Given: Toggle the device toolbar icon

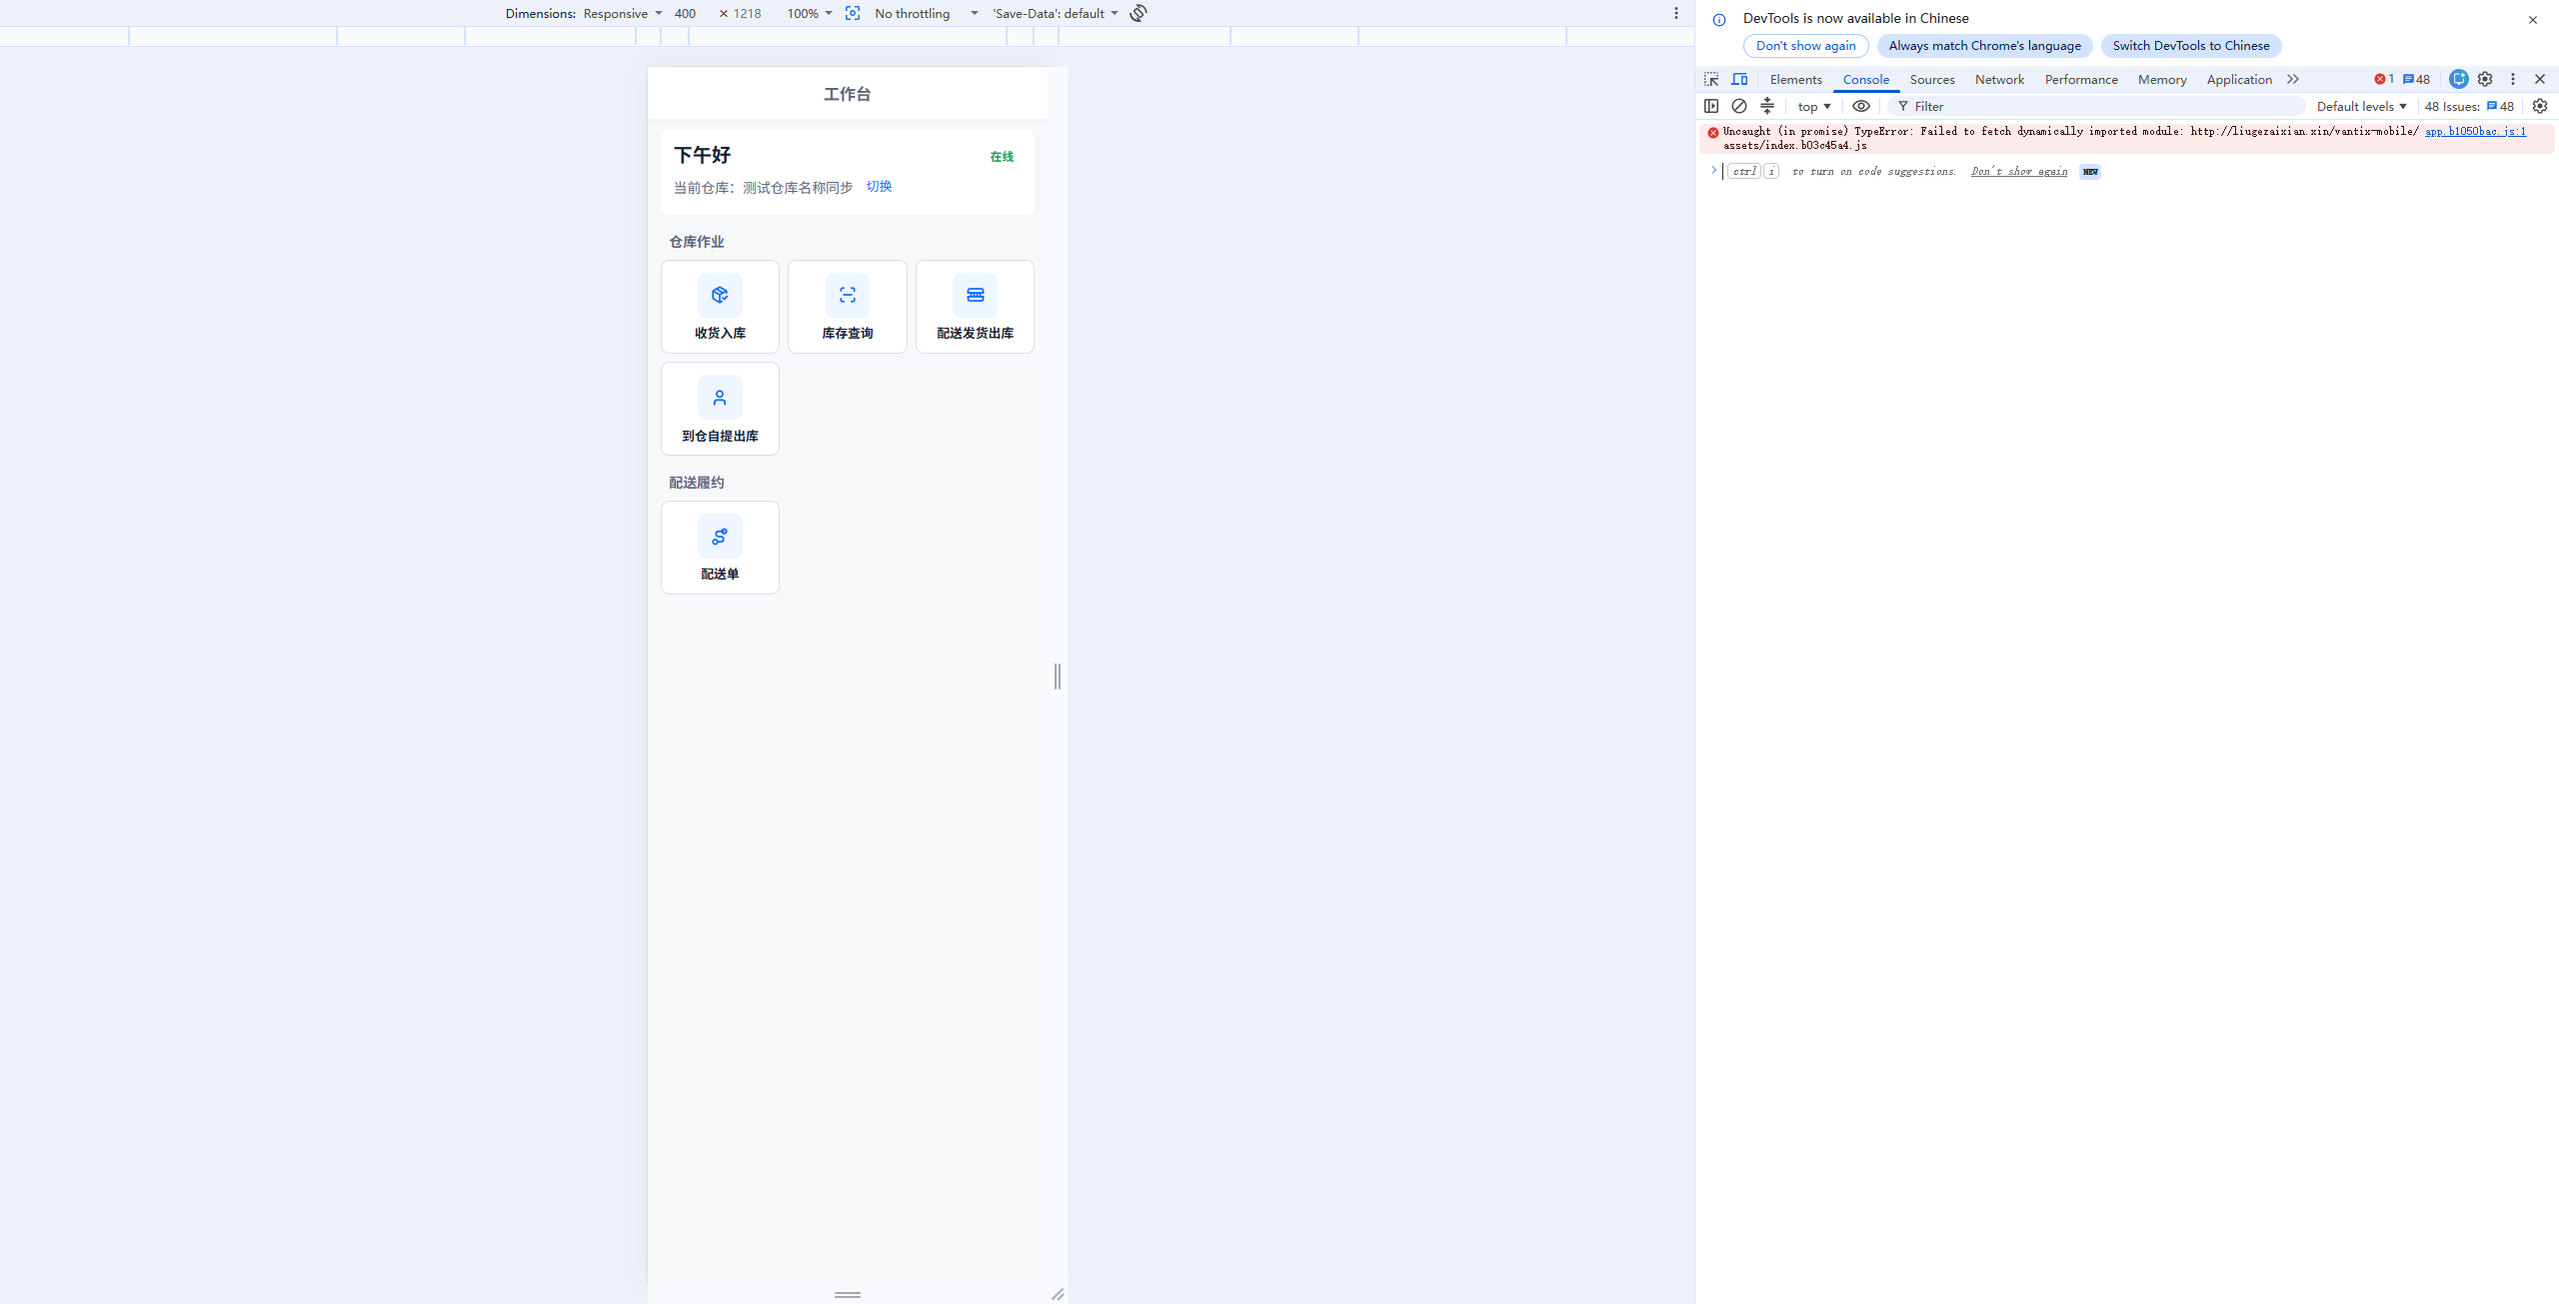Looking at the screenshot, I should pyautogui.click(x=1739, y=79).
